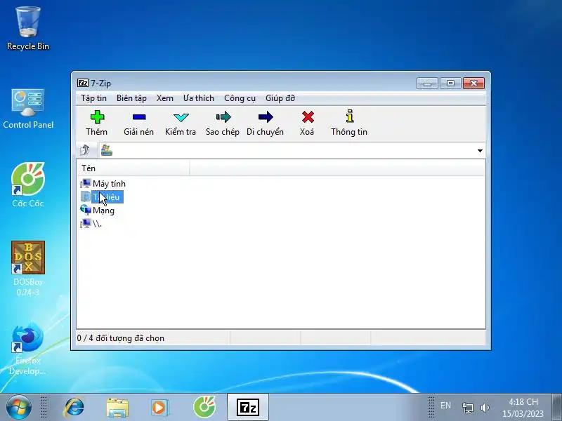
Task: Select the Tài liệu documents icon
Action: 86,197
